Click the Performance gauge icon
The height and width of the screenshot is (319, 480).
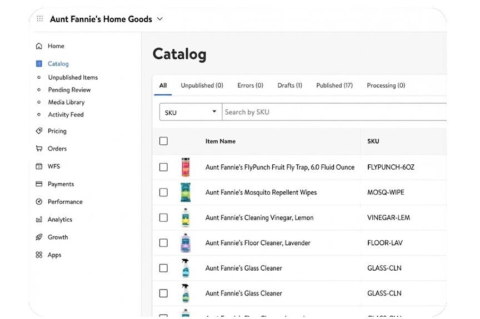point(39,202)
